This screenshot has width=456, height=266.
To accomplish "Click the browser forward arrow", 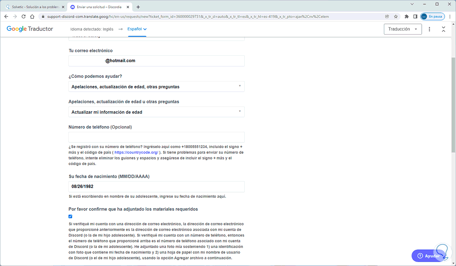I will [x=15, y=17].
